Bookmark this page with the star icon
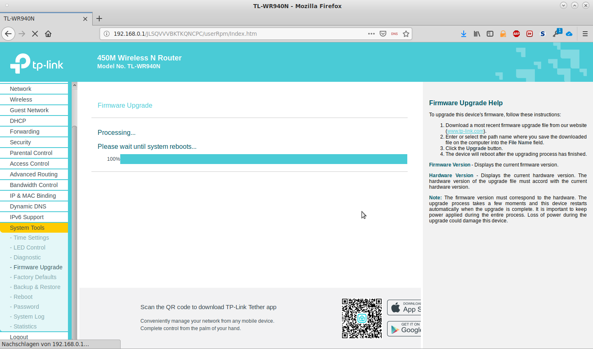The image size is (593, 349). (x=406, y=34)
